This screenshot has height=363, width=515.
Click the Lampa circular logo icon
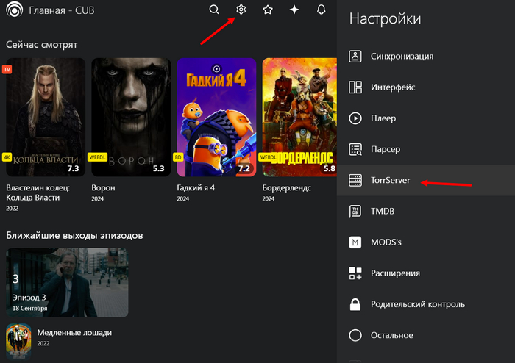tap(15, 10)
